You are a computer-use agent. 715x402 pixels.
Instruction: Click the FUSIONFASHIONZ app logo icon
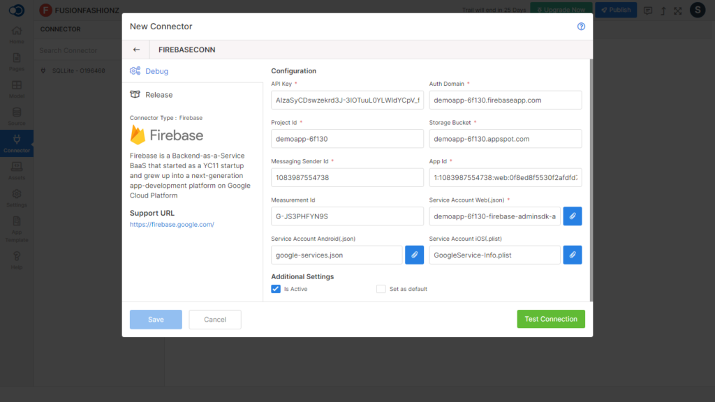coord(45,10)
